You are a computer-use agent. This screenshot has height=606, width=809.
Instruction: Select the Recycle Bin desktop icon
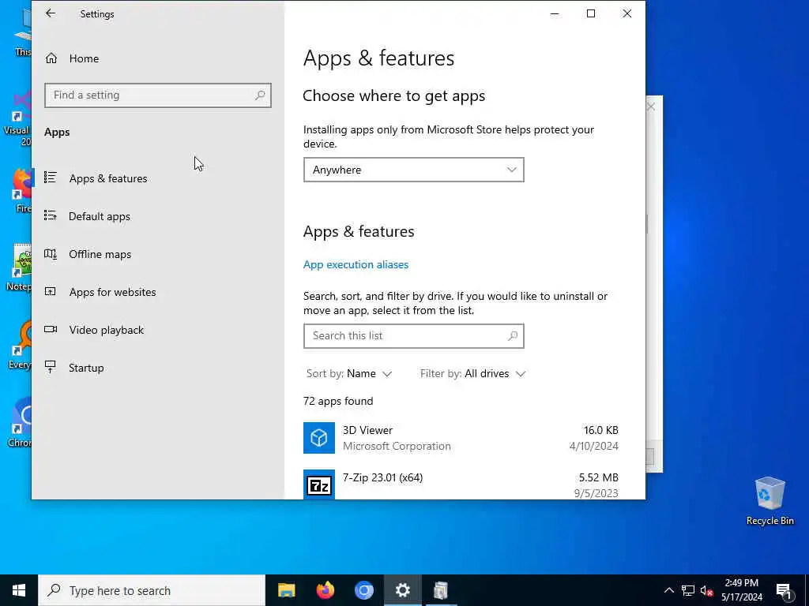click(x=769, y=501)
